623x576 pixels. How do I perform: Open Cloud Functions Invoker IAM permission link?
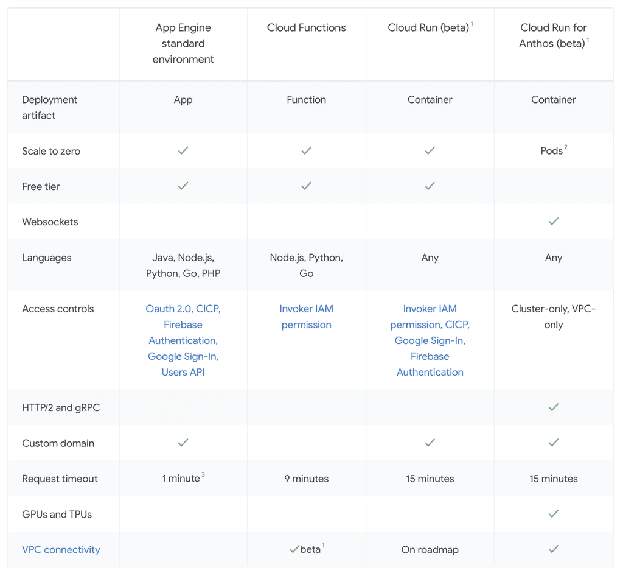[x=307, y=317]
